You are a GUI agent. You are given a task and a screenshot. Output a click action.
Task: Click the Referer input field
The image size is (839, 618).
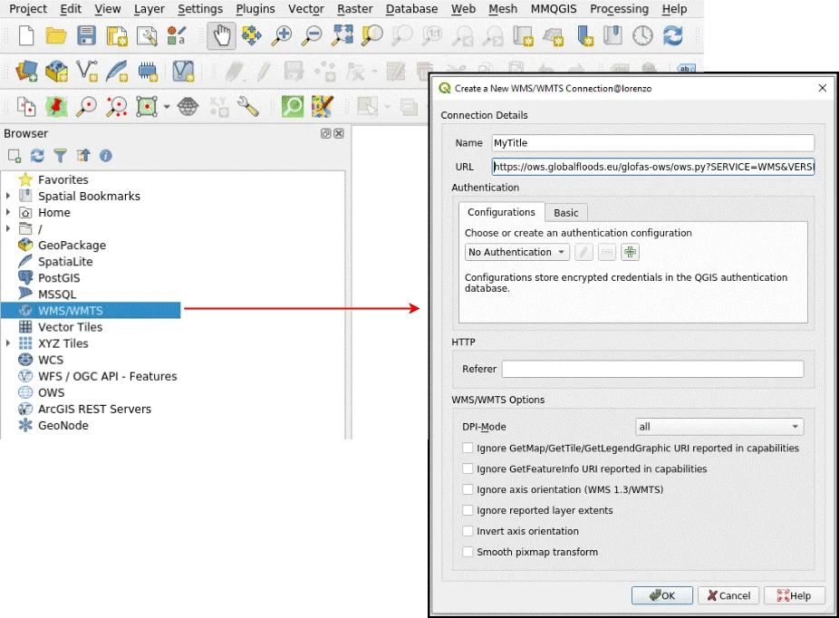tap(652, 369)
